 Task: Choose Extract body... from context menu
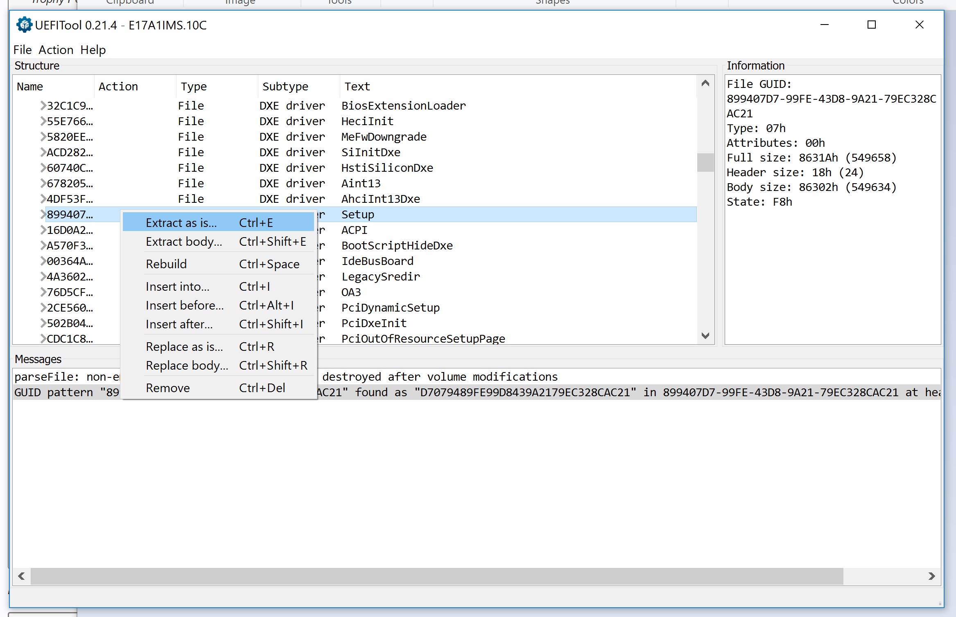click(184, 242)
